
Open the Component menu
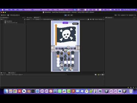pyautogui.click(x=37, y=10)
